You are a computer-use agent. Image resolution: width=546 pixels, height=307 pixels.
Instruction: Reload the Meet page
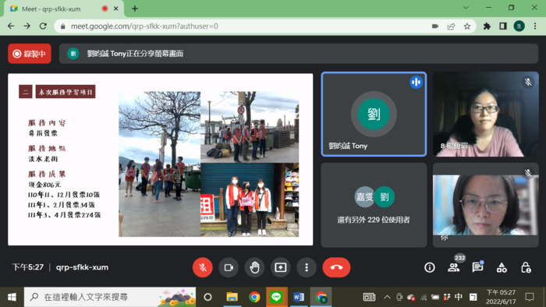43,26
